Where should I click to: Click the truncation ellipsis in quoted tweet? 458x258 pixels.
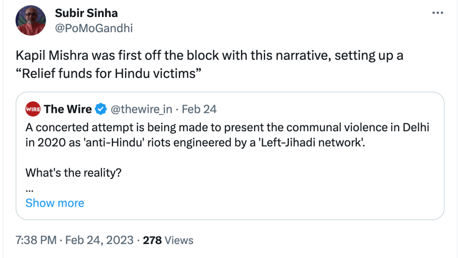tap(30, 188)
